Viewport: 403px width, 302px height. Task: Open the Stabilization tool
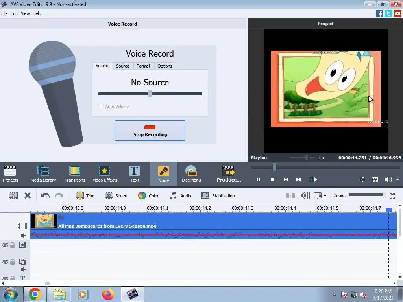(x=218, y=196)
